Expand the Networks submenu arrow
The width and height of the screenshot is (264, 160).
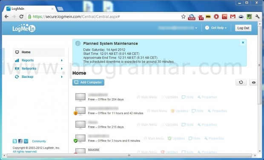click(62, 69)
